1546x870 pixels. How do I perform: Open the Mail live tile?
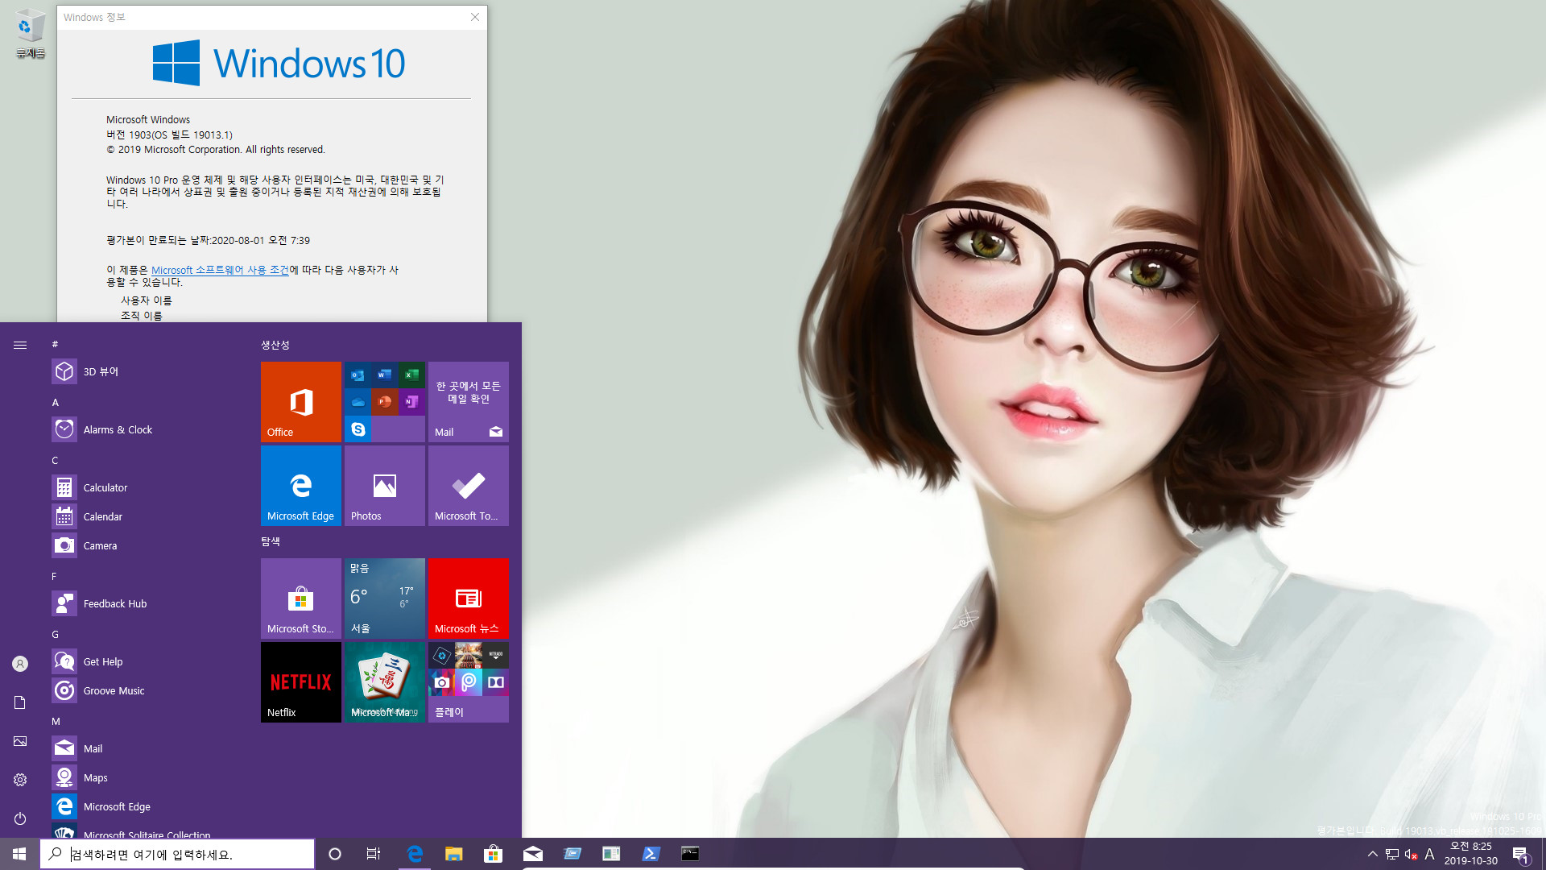click(468, 401)
